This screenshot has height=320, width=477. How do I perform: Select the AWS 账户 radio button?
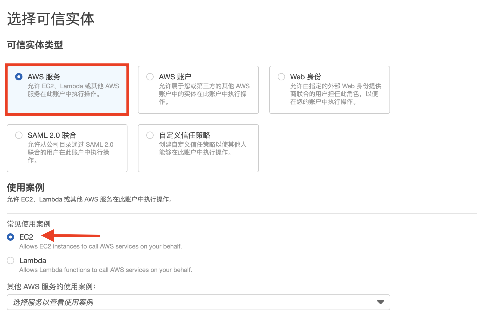pyautogui.click(x=150, y=77)
